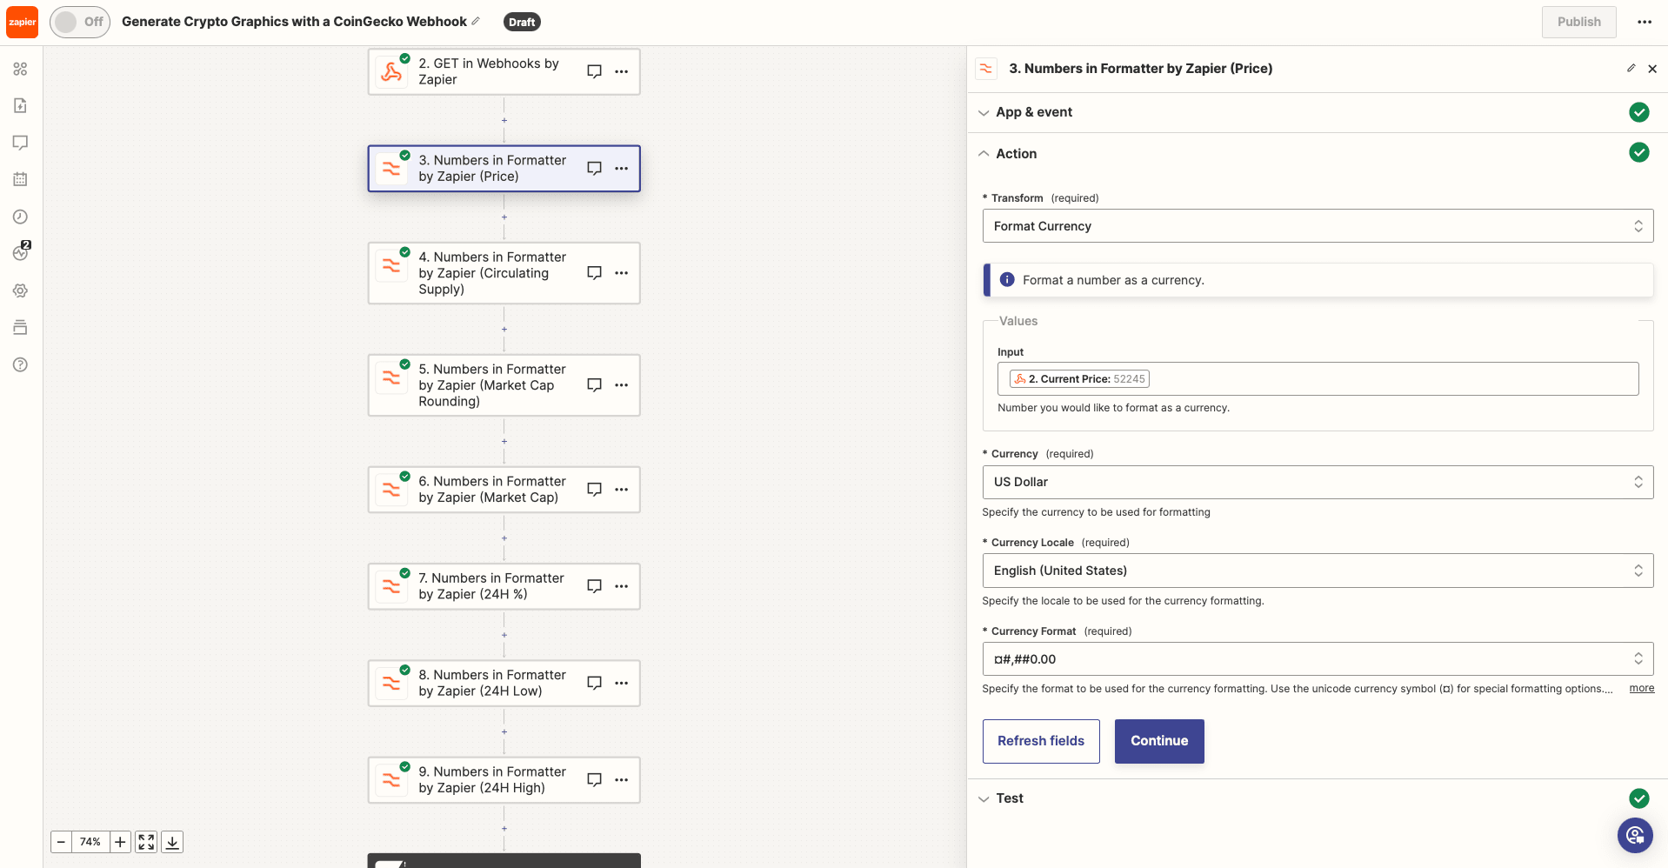The width and height of the screenshot is (1668, 868).
Task: Zoom in using the plus control
Action: tap(119, 842)
